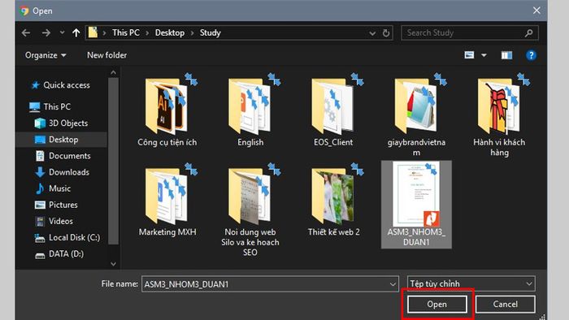Click the Open button

click(437, 305)
